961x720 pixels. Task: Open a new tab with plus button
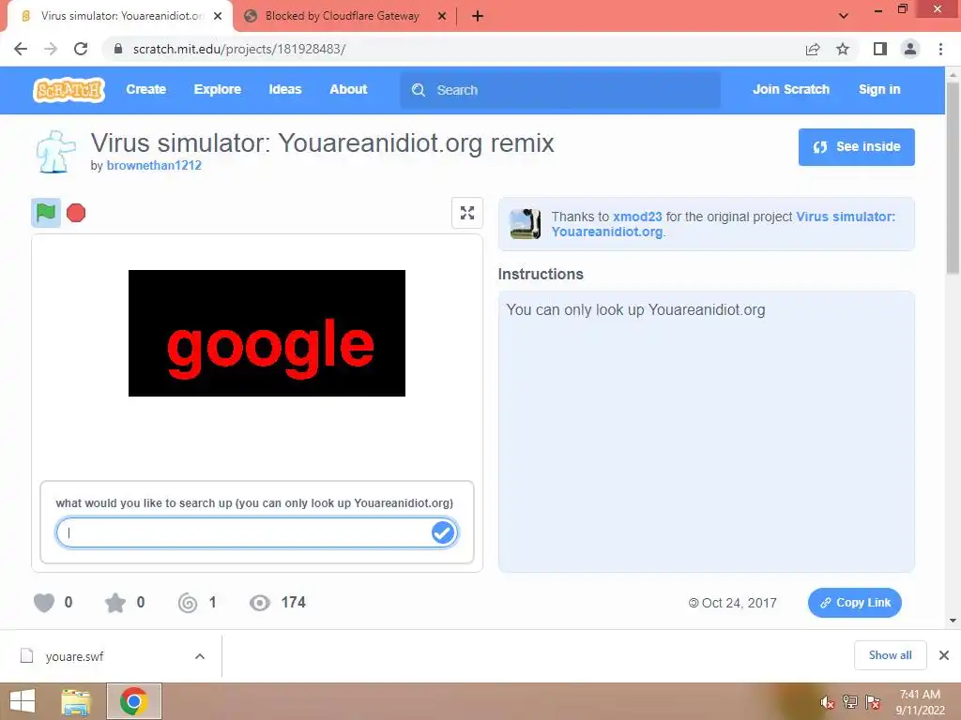(x=478, y=16)
